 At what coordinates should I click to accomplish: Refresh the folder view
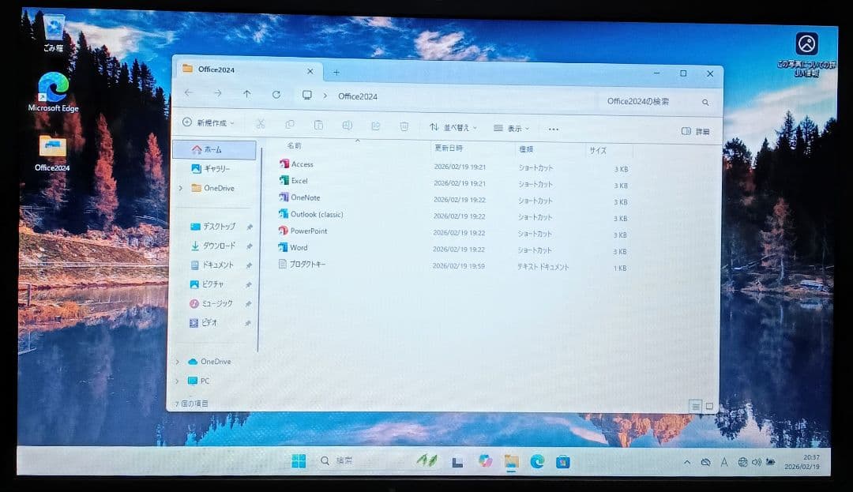[276, 95]
